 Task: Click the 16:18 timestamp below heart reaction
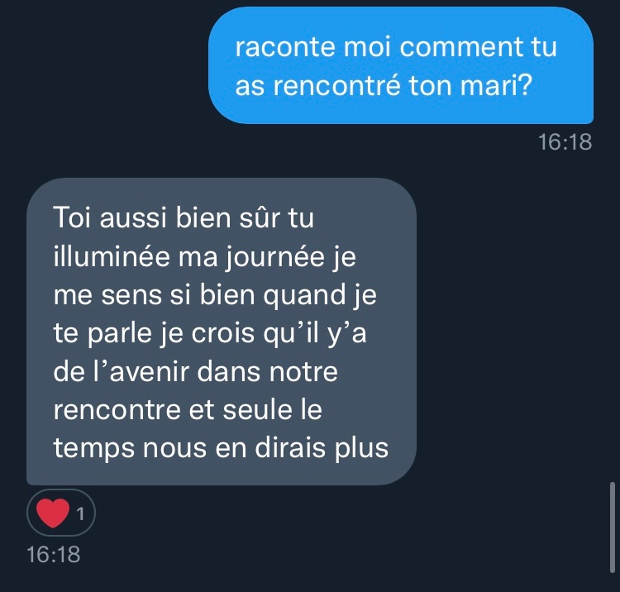coord(54,555)
